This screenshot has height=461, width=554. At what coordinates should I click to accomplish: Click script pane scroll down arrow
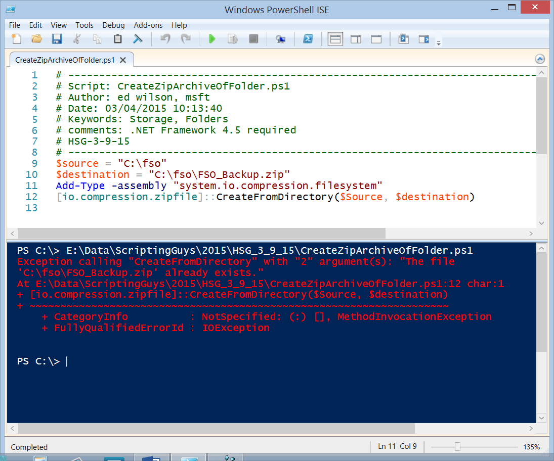pyautogui.click(x=541, y=223)
